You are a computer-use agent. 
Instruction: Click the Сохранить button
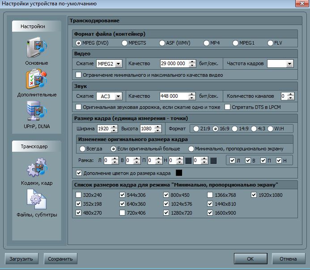point(60,259)
